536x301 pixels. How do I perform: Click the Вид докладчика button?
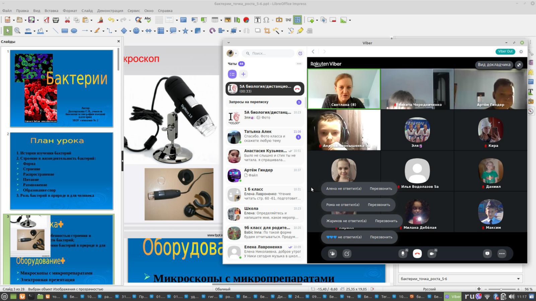[494, 65]
